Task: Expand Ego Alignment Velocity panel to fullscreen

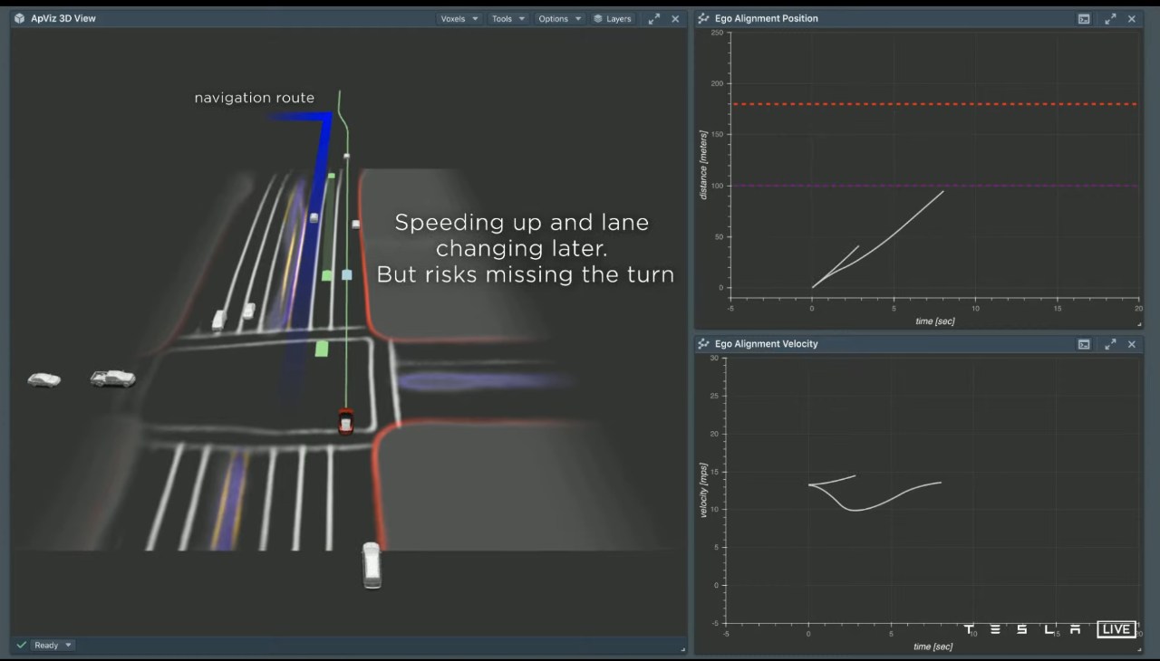Action: point(1110,344)
